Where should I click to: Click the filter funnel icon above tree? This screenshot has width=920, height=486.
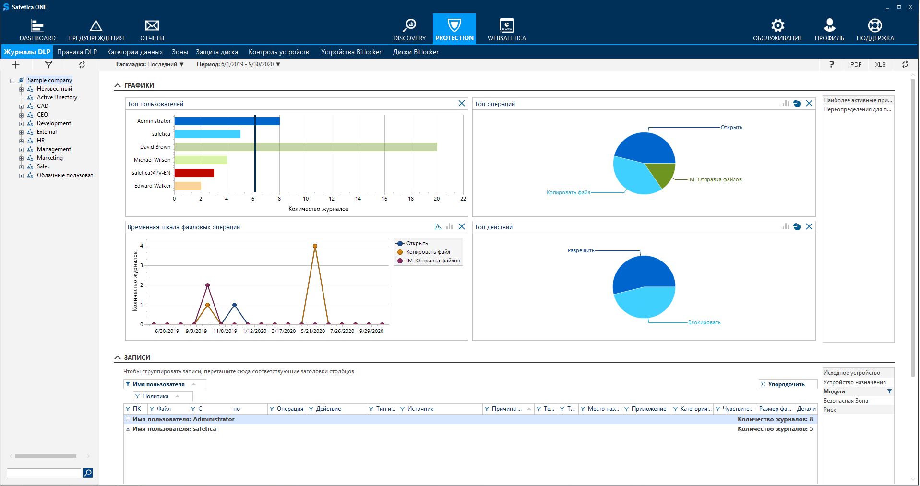[x=48, y=65]
